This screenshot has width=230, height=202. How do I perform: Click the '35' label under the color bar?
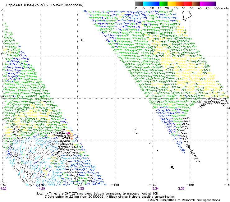tap(191, 8)
